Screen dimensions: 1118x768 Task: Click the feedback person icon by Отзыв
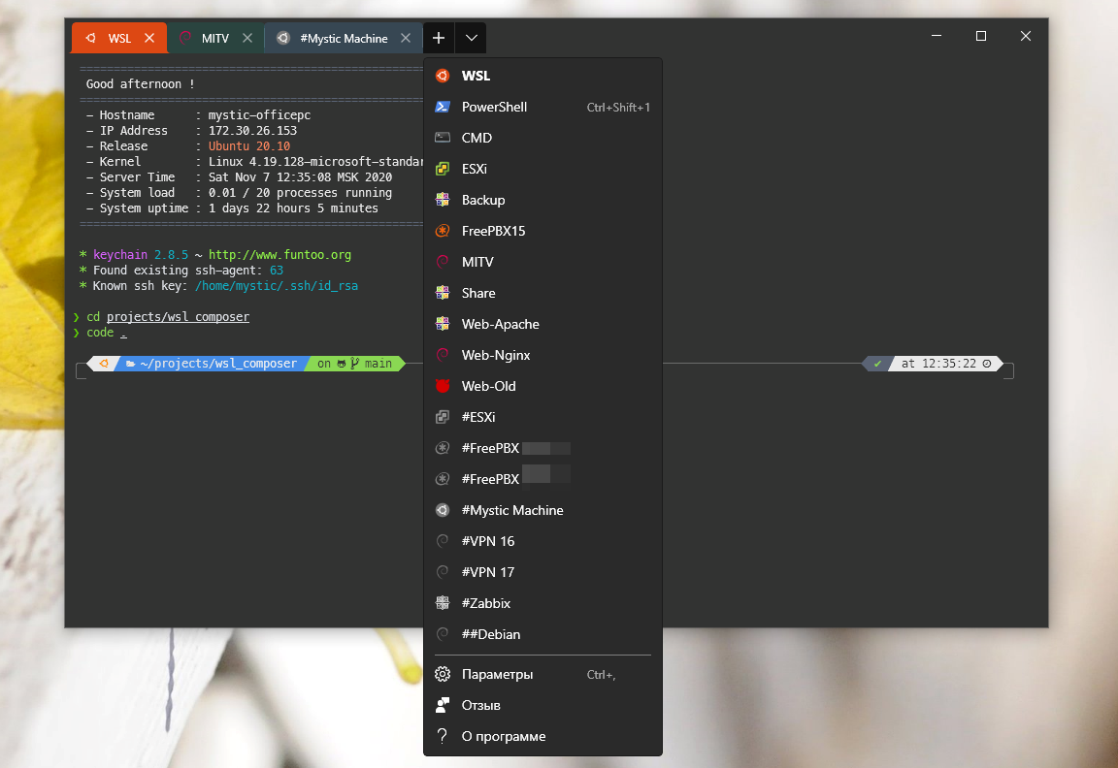pos(443,705)
